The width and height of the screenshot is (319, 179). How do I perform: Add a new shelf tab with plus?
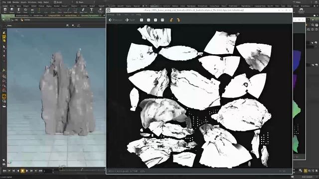point(143,6)
